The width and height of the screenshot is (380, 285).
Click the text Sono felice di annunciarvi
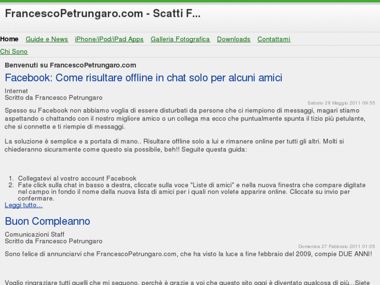[188, 254]
